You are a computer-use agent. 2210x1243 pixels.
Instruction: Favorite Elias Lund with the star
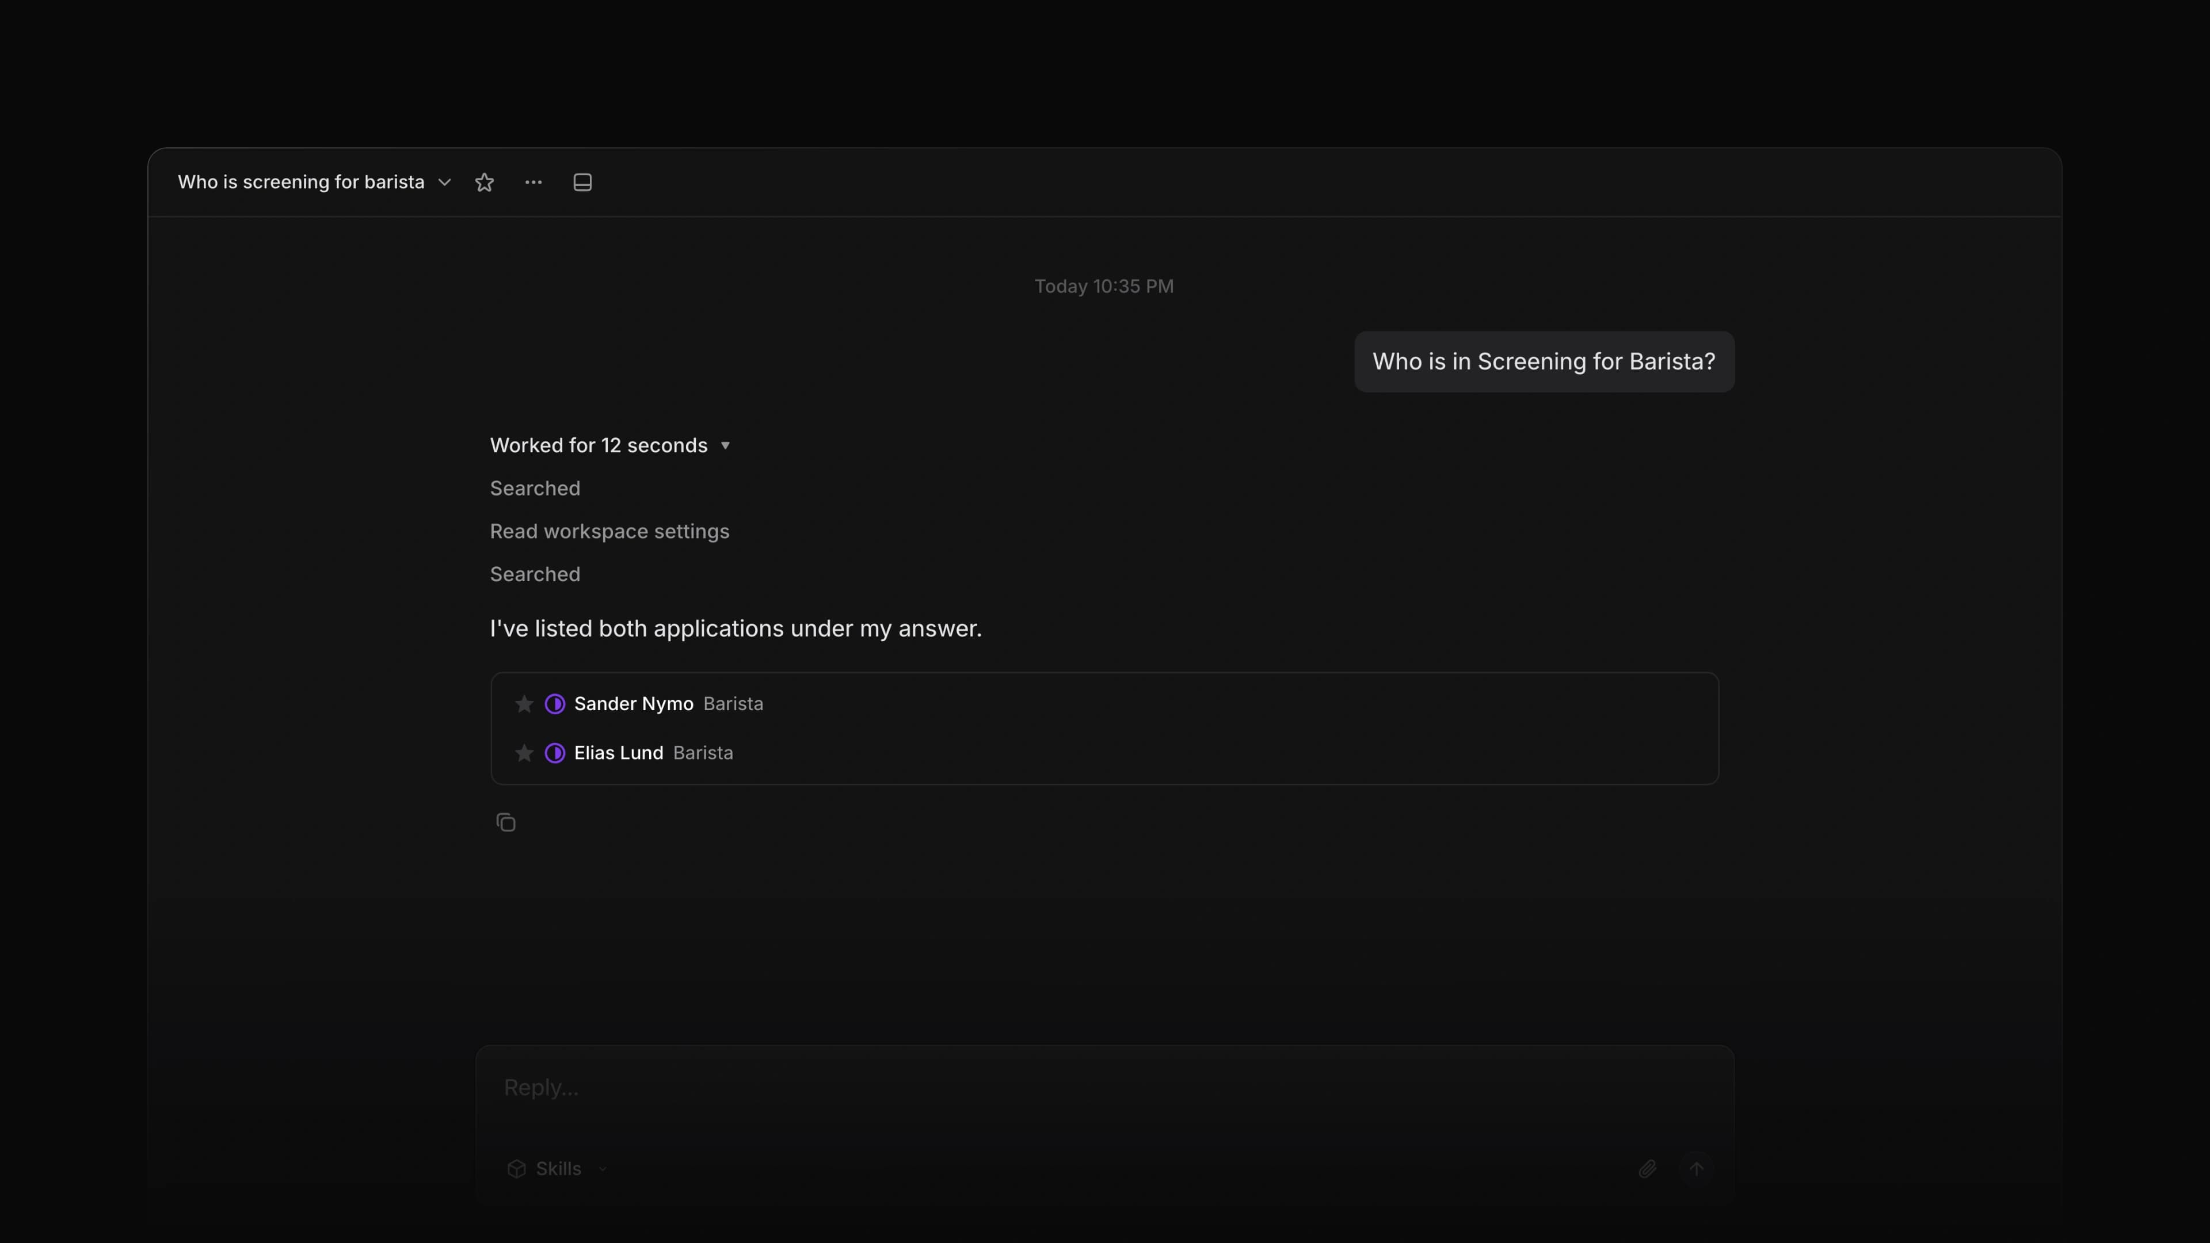[524, 753]
